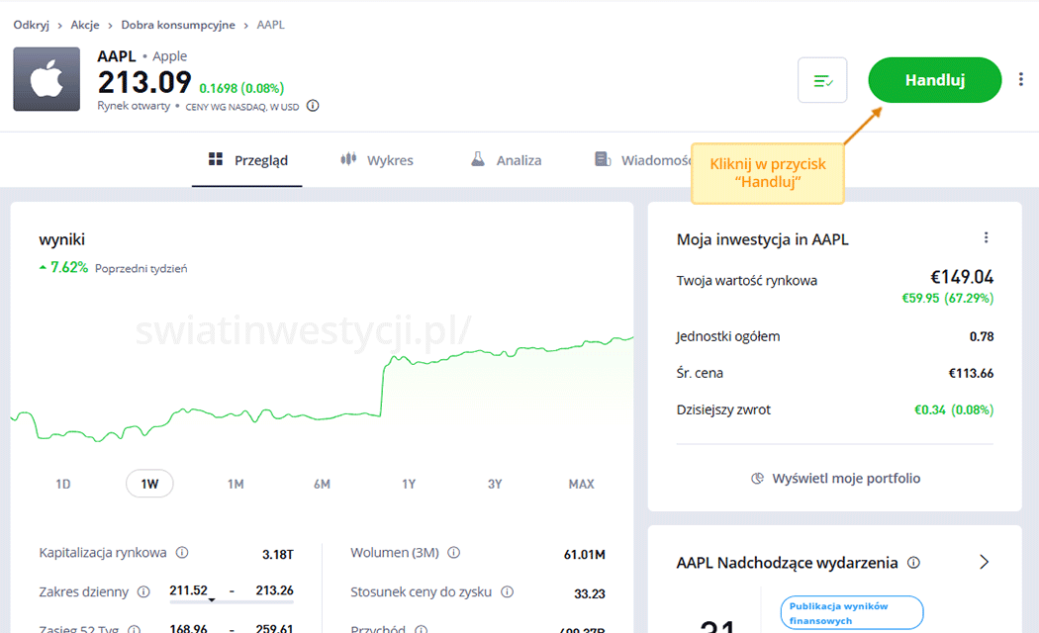Select the 6M chart range

coord(322,484)
